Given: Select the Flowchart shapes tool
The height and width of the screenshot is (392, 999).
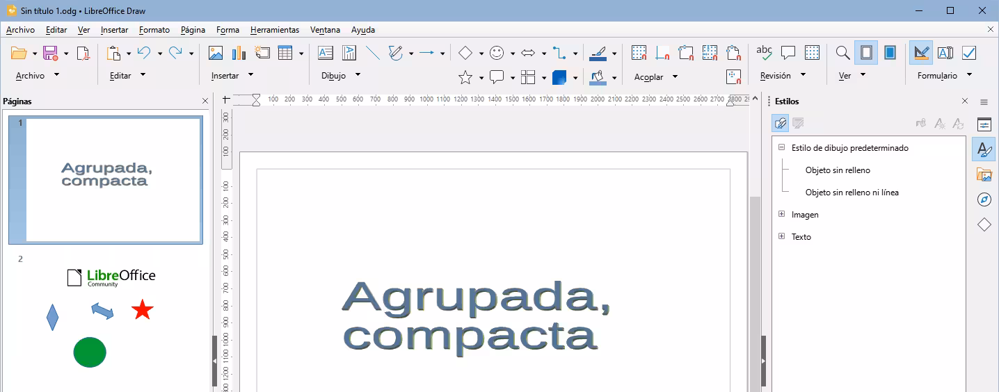Looking at the screenshot, I should tap(528, 77).
